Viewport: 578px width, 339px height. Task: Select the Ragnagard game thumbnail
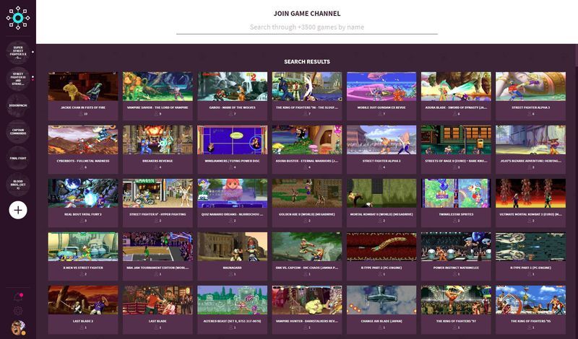click(x=232, y=247)
